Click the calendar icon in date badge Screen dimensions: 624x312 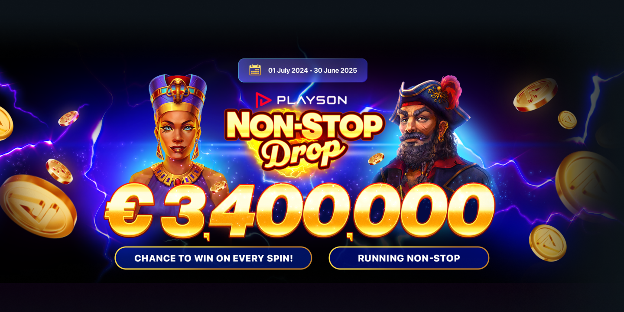click(255, 70)
